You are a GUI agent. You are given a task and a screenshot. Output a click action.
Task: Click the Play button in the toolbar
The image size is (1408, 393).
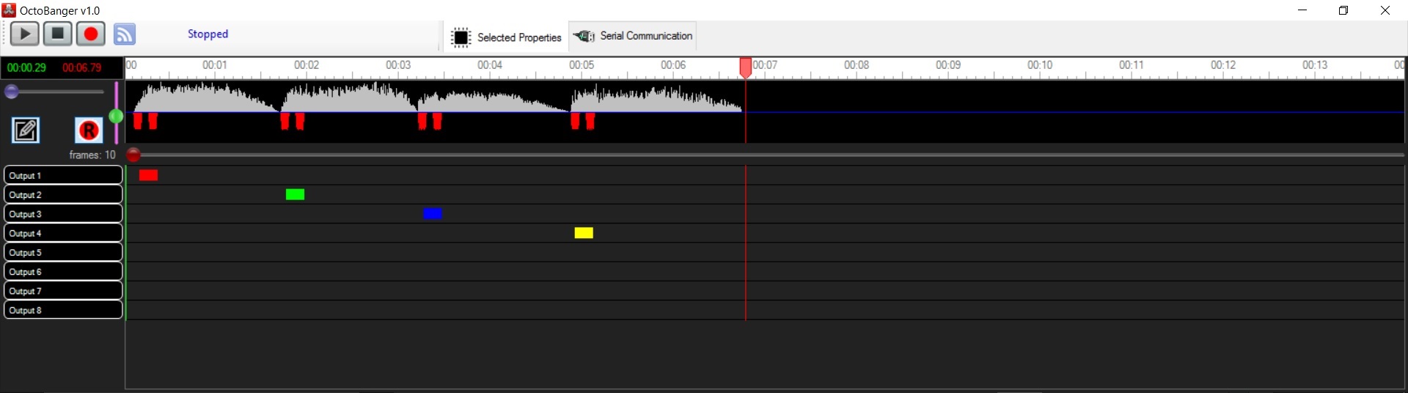(x=24, y=34)
